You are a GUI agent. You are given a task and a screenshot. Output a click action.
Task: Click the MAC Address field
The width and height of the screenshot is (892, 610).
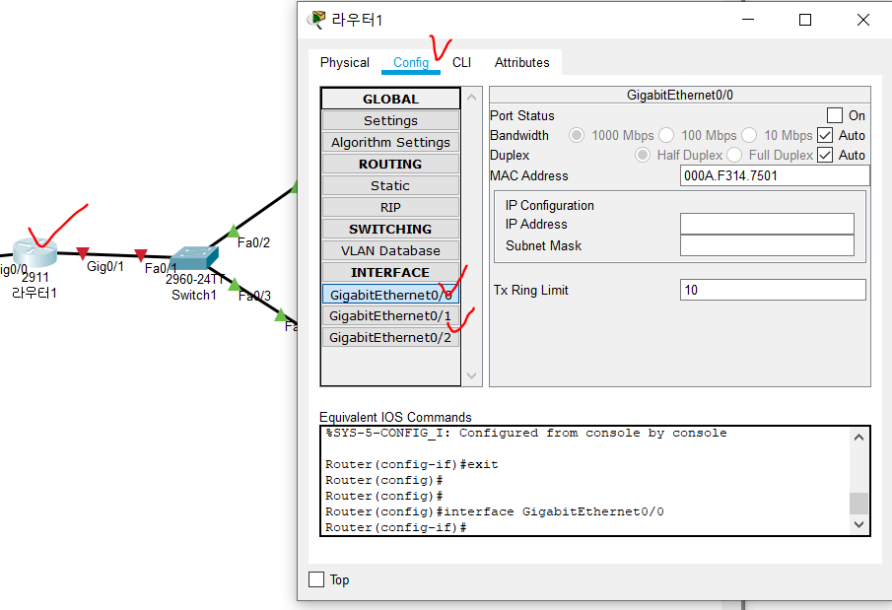(775, 175)
